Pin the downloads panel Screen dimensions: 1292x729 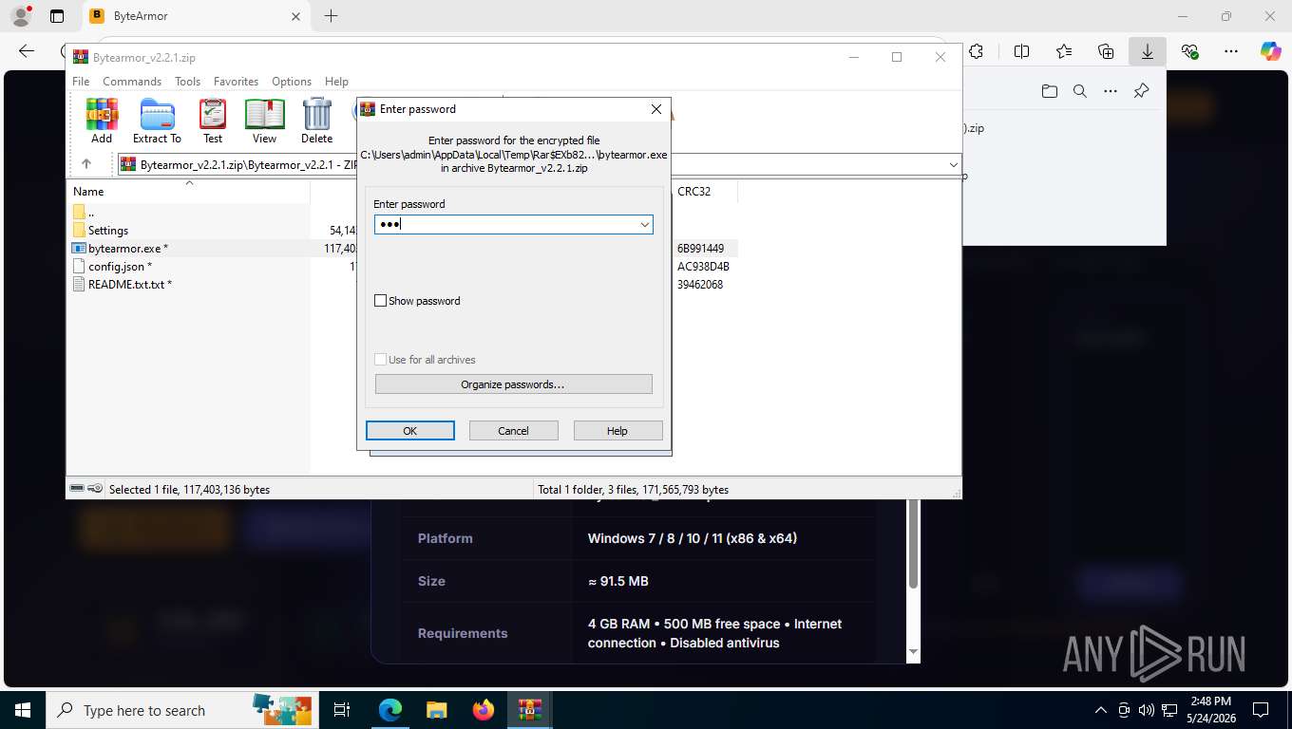(x=1141, y=91)
